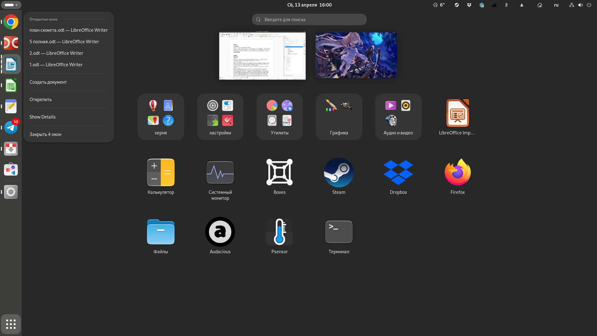Open the Audacious music player
This screenshot has height=336, width=597.
[220, 232]
